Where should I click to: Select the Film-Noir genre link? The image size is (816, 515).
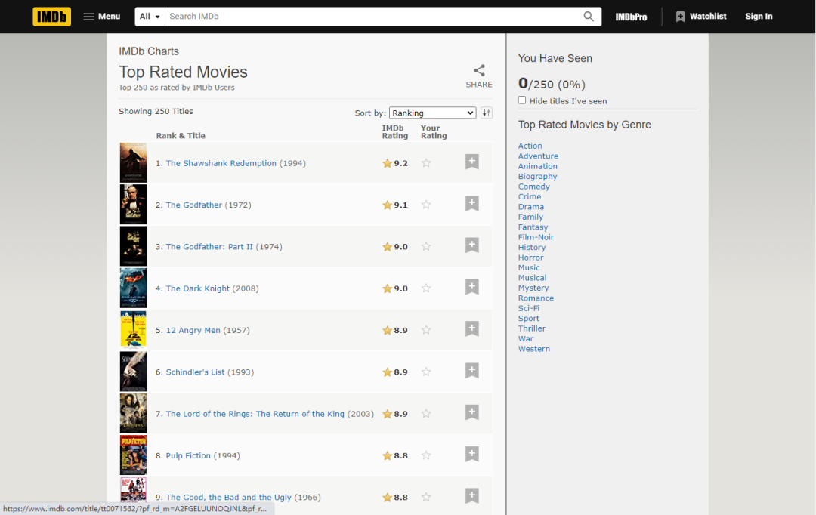[x=536, y=237]
